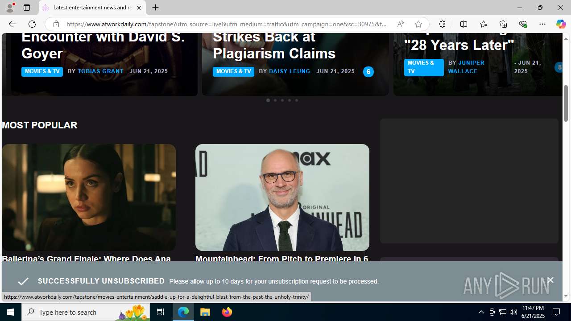Go to first carousel slide dot
Screen dimensions: 571x321
(268, 100)
